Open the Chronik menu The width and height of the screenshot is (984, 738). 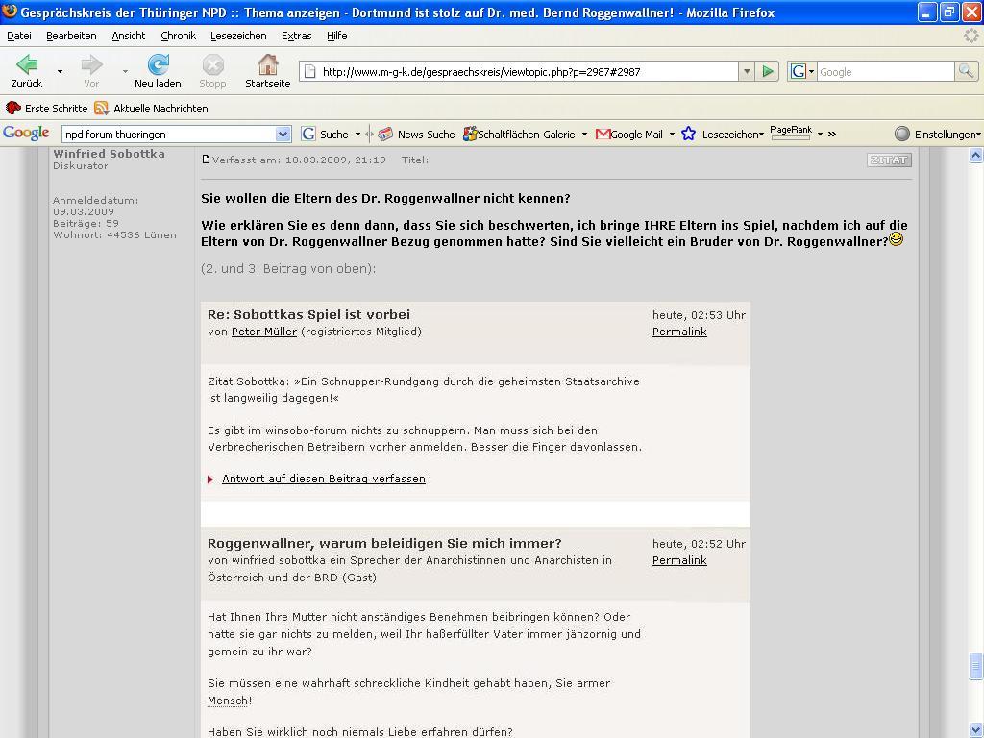pyautogui.click(x=178, y=36)
